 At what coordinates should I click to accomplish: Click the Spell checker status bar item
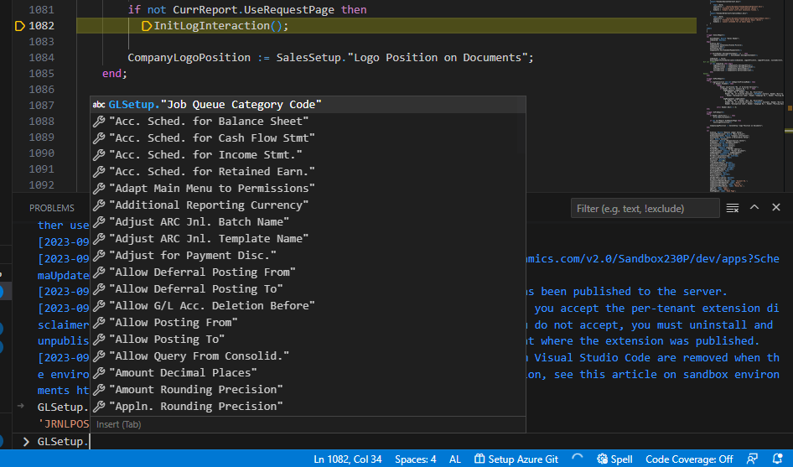[614, 459]
